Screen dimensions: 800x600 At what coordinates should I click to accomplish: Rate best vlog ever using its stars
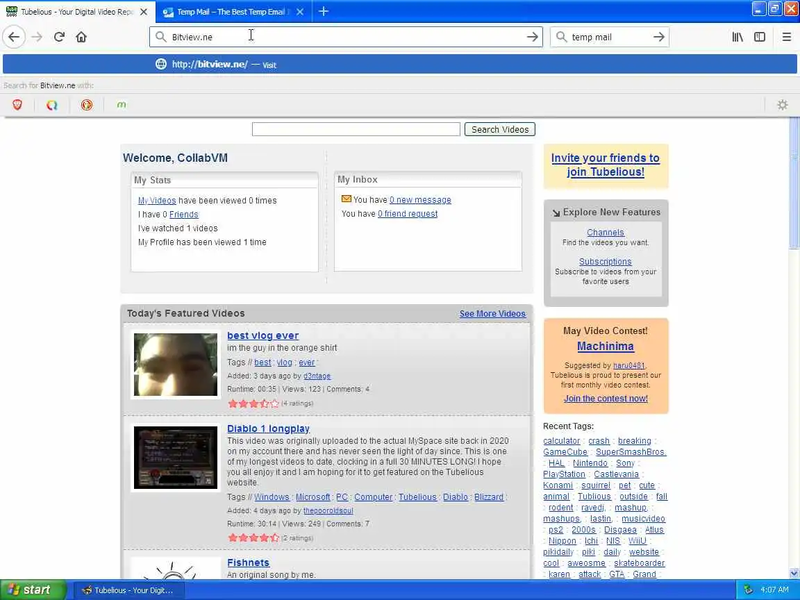pyautogui.click(x=253, y=403)
